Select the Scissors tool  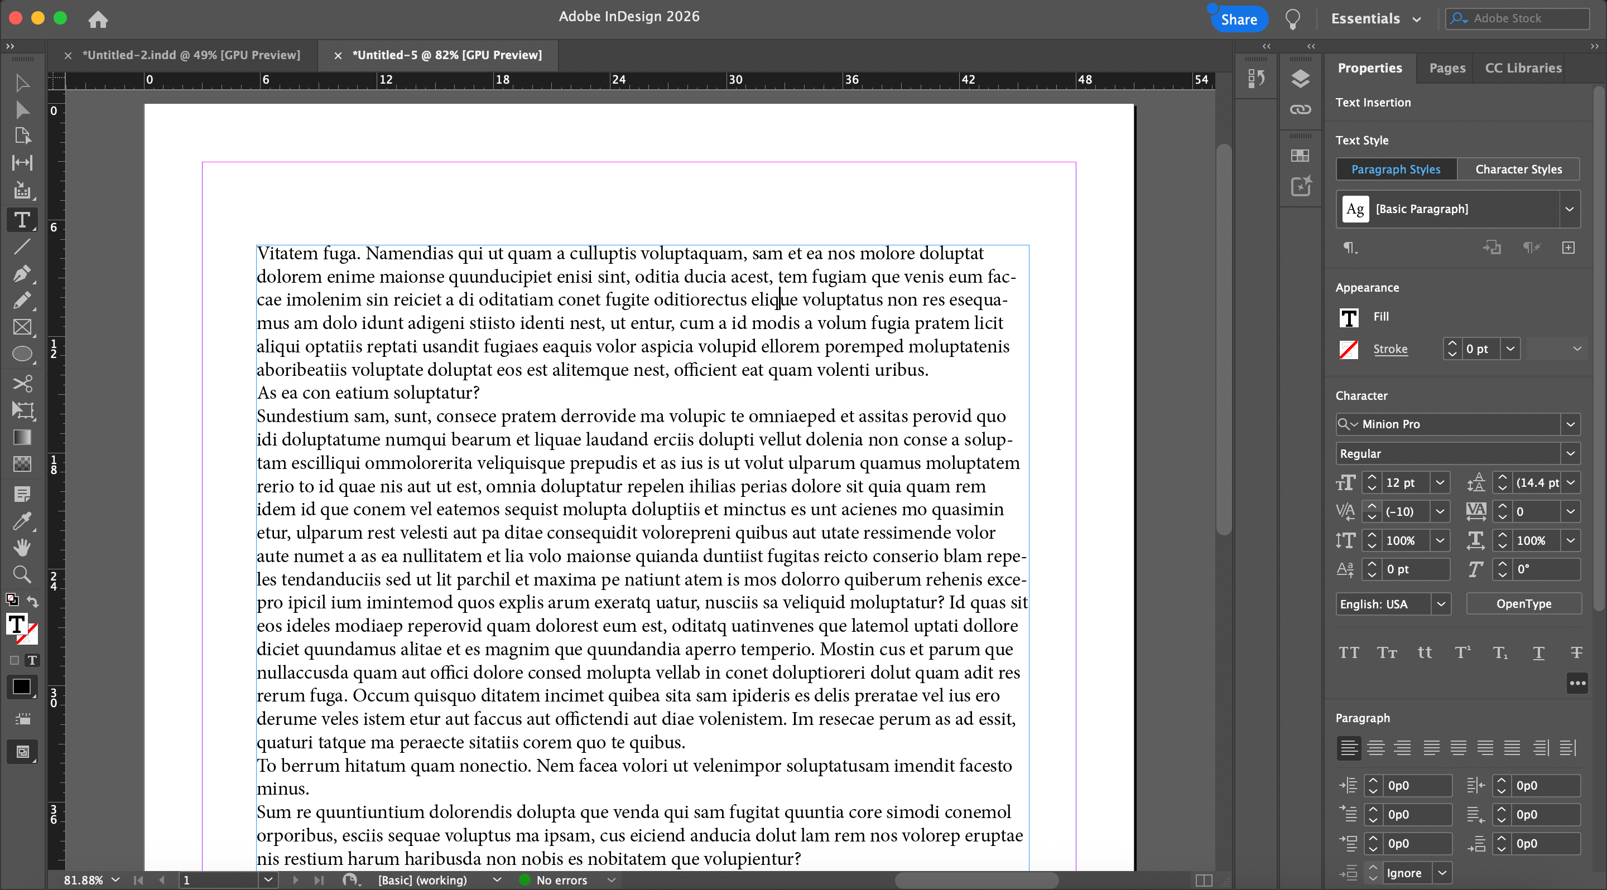coord(22,383)
